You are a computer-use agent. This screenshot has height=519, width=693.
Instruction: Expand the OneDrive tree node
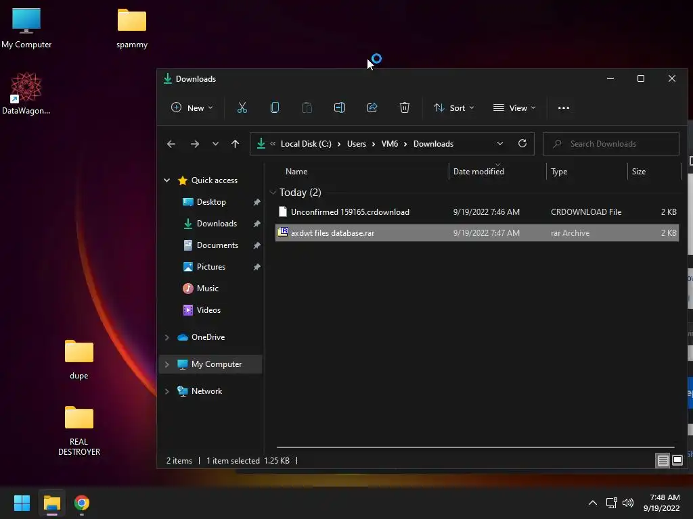(166, 337)
